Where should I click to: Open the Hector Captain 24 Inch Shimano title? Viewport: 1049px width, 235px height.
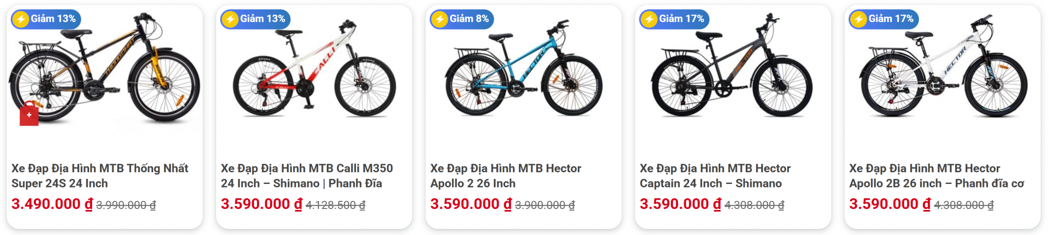(715, 176)
